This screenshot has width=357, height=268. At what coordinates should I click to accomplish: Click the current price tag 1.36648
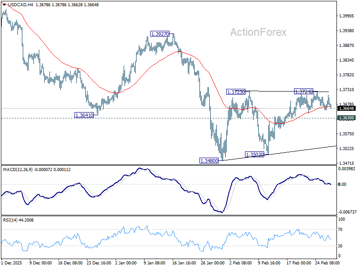click(x=347, y=108)
